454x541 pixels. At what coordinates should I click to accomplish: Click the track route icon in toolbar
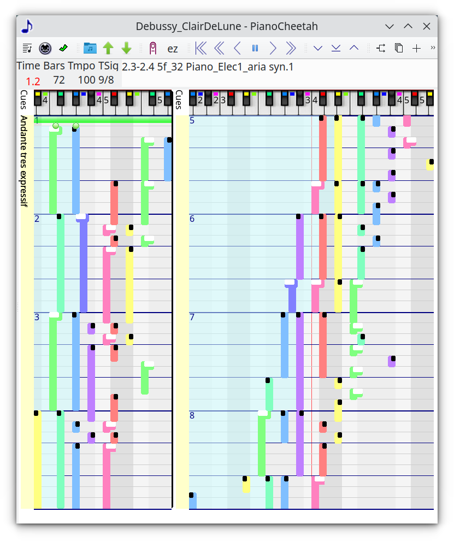tap(381, 48)
